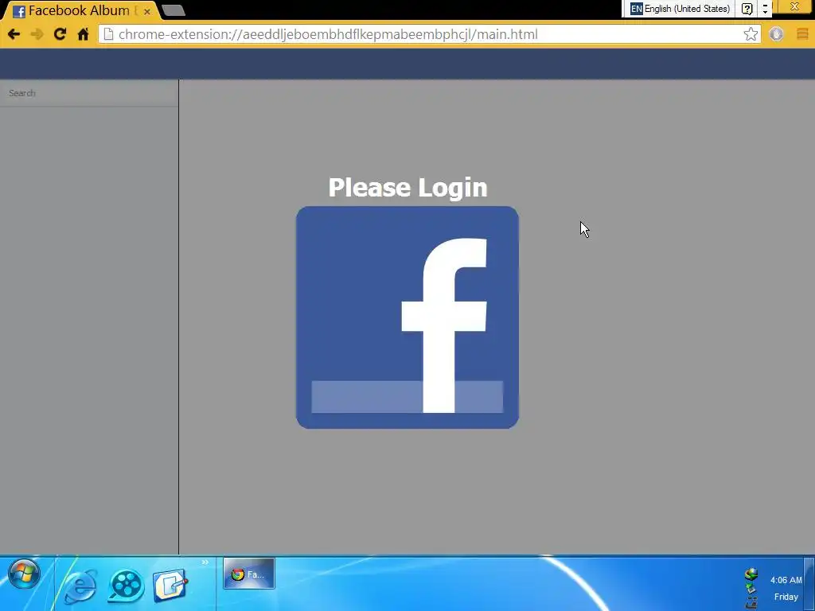
Task: Open the blue notepad taskbar icon
Action: click(170, 586)
